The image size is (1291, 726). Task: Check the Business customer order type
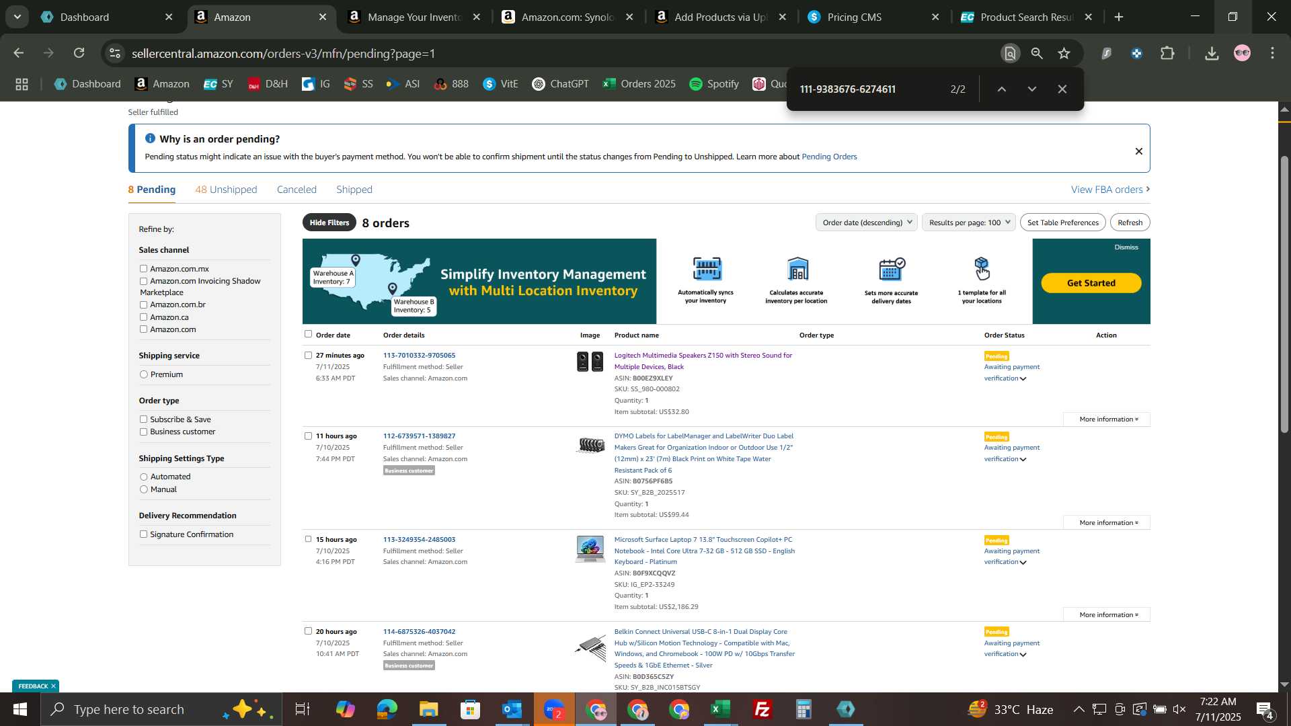point(143,432)
